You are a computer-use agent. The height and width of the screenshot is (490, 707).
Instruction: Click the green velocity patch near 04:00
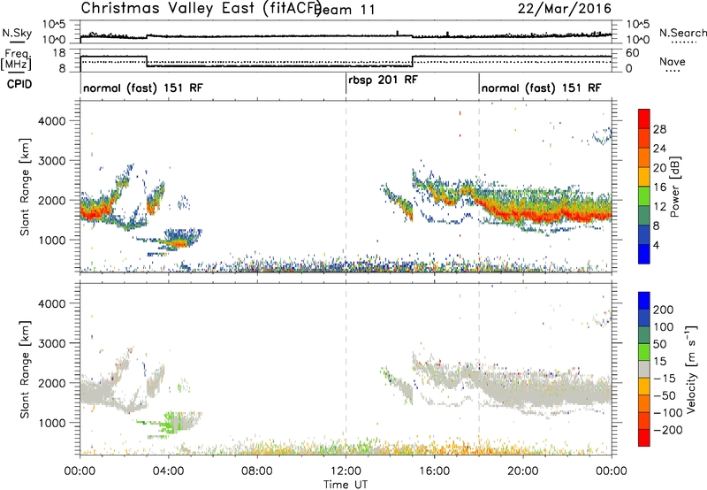pyautogui.click(x=171, y=423)
